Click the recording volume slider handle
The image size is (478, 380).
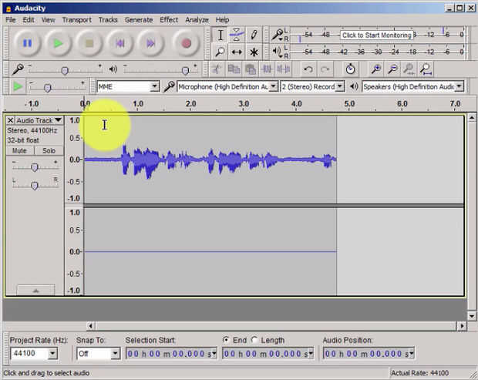64,71
